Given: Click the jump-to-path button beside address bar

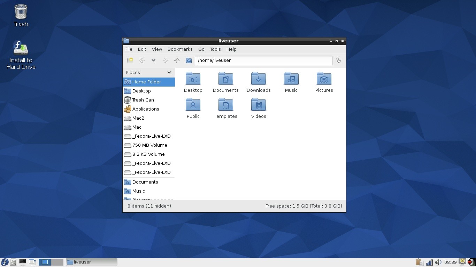Looking at the screenshot, I should 338,60.
